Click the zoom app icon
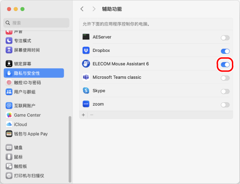The image size is (240, 184). (x=86, y=104)
